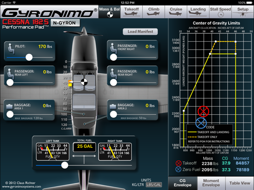
Task: Click the Baggage Area 2 suitcase icon
Action: [x=113, y=106]
